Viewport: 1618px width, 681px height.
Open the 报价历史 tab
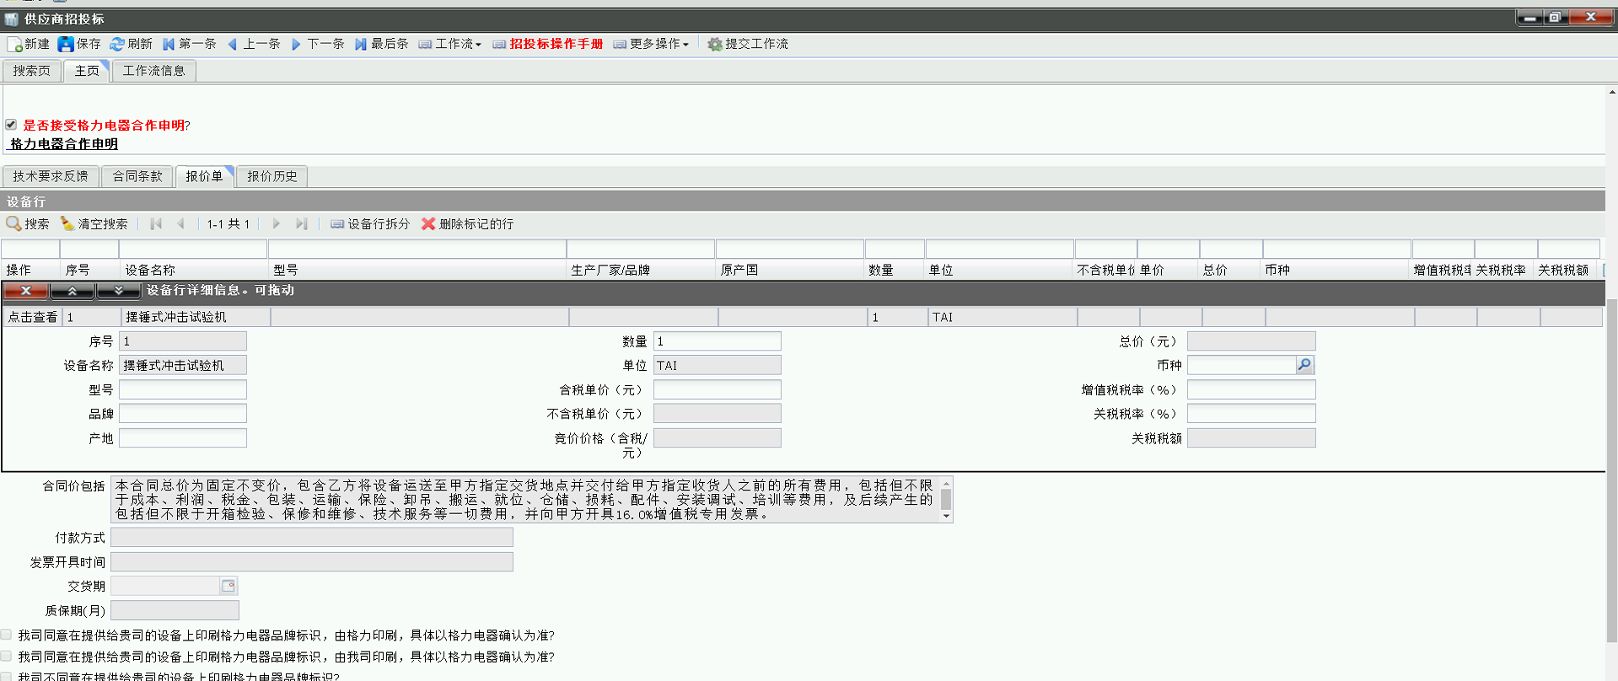coord(272,176)
